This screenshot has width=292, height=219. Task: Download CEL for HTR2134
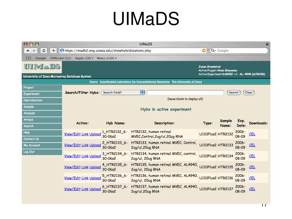(x=252, y=156)
